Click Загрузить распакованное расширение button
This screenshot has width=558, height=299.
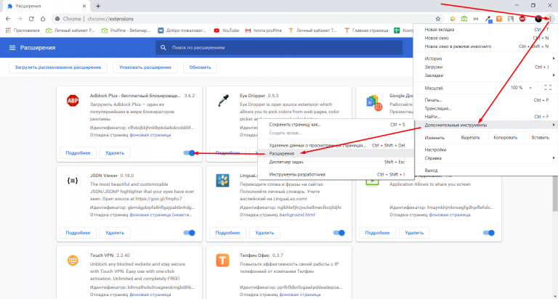click(58, 67)
